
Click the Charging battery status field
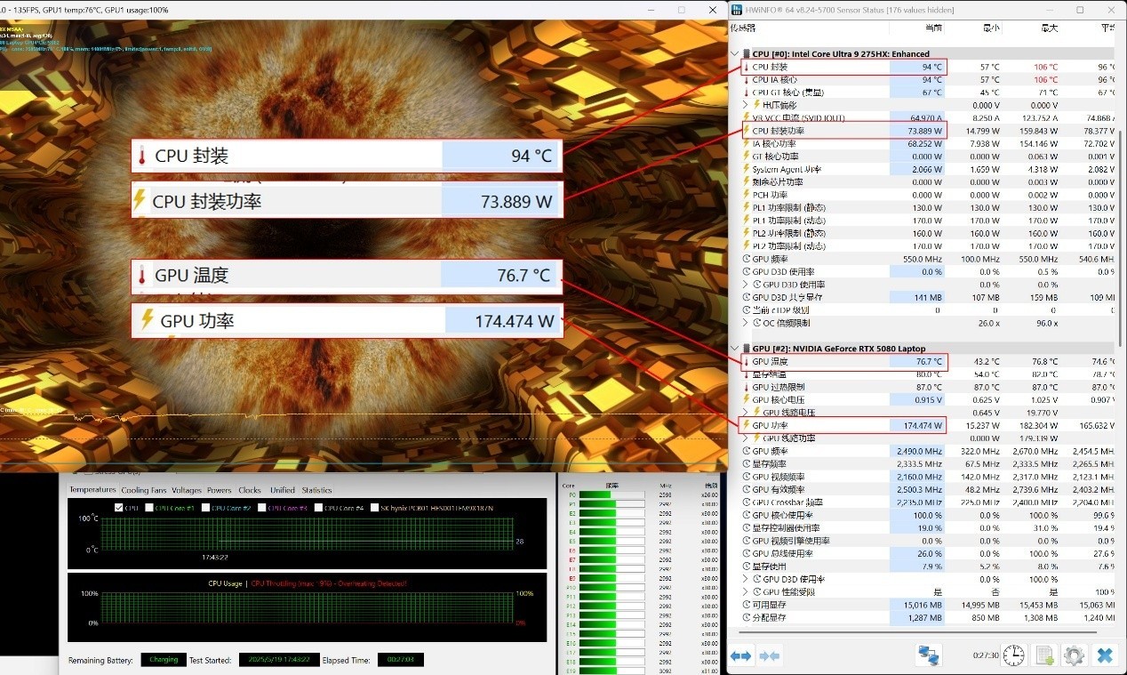(x=164, y=660)
